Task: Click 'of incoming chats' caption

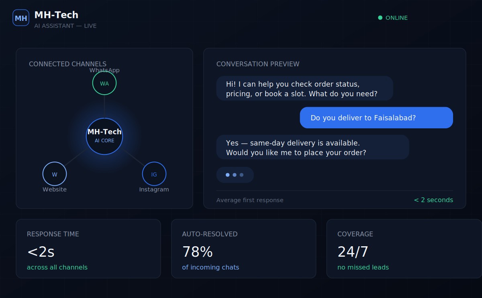Action: 210,267
